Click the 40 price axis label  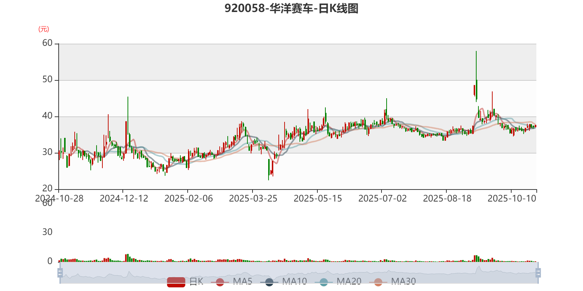tap(47, 116)
